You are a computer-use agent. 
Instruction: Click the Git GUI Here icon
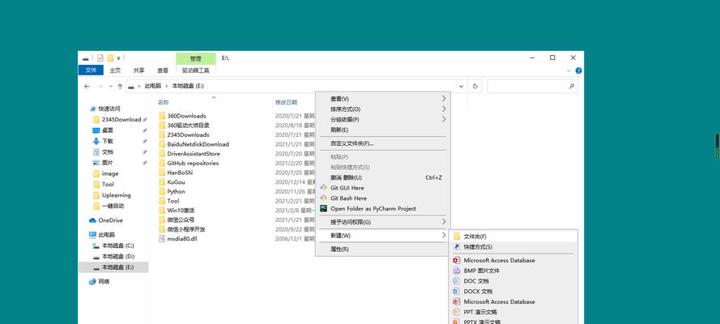point(323,188)
